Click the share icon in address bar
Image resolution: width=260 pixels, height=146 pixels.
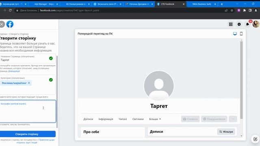[x=226, y=11]
